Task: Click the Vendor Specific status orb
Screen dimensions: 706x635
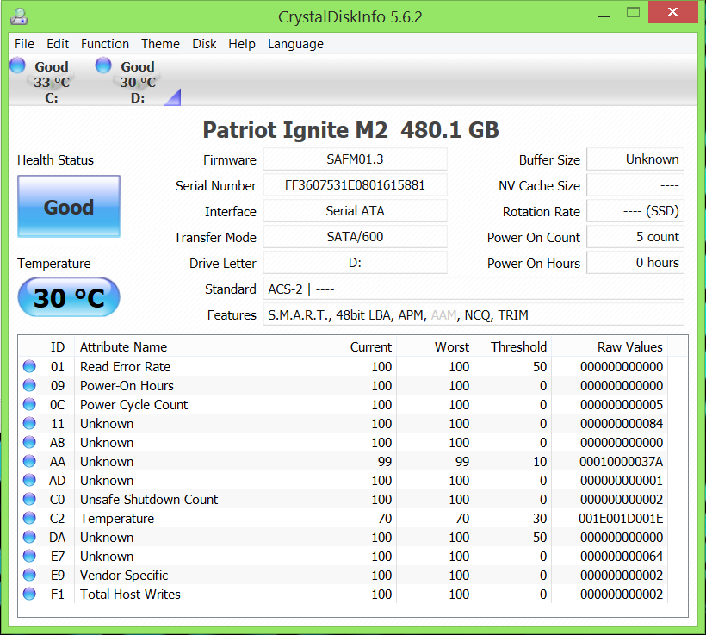Action: click(29, 576)
